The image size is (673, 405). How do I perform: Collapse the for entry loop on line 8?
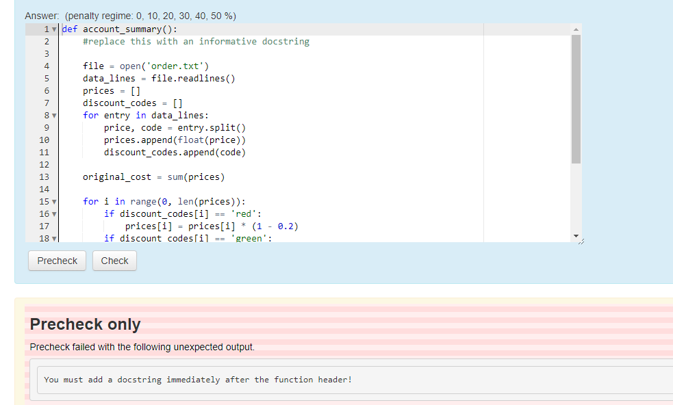coord(53,115)
